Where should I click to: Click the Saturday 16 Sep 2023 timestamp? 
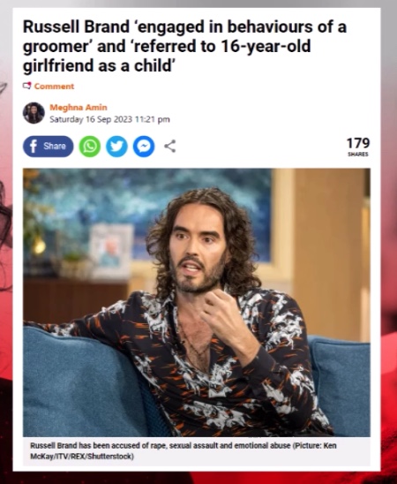coord(109,119)
